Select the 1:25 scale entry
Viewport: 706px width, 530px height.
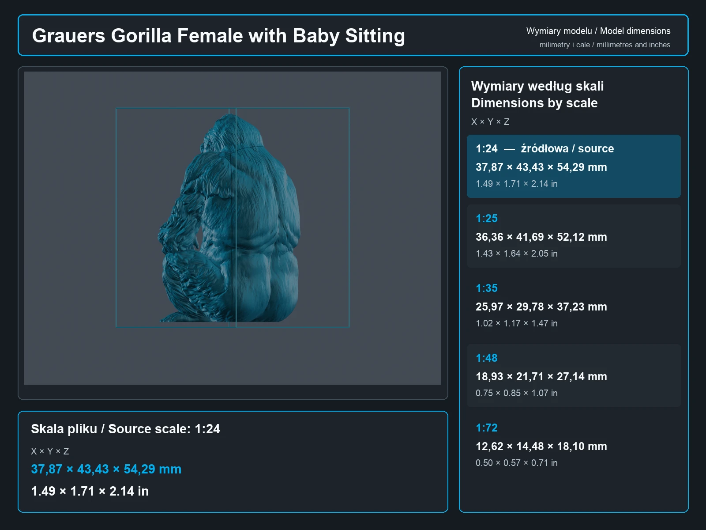[x=574, y=236]
